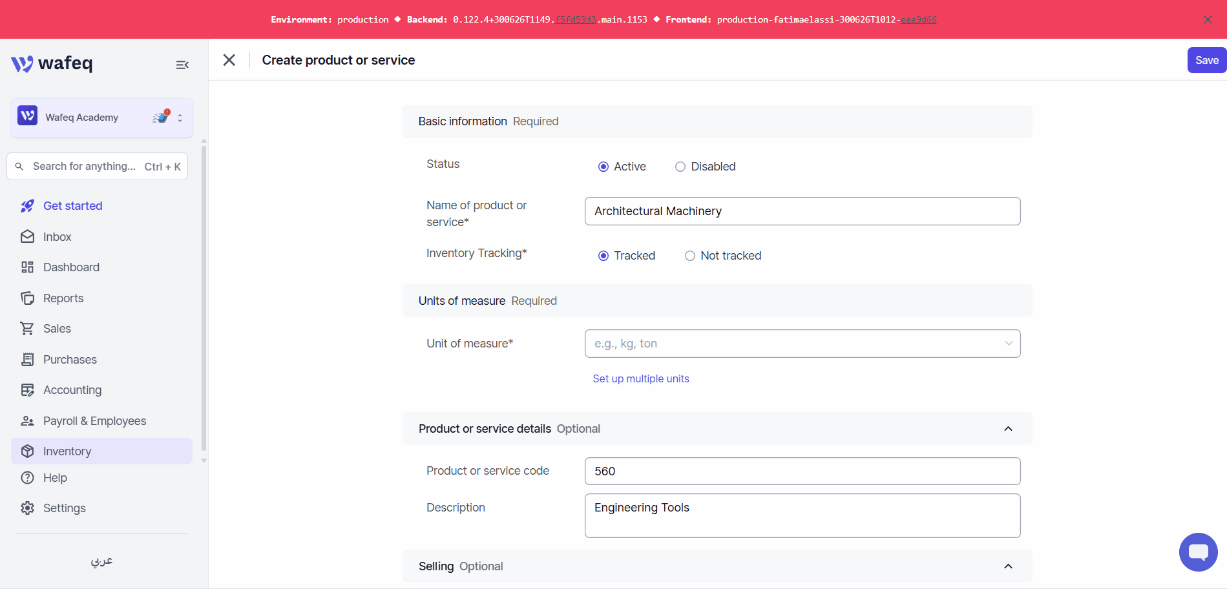
Task: Click the Wafeq Academy organization avatar
Action: click(x=27, y=116)
